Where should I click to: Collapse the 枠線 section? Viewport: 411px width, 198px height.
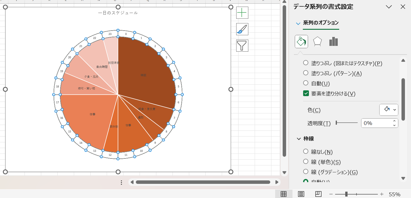coord(299,139)
